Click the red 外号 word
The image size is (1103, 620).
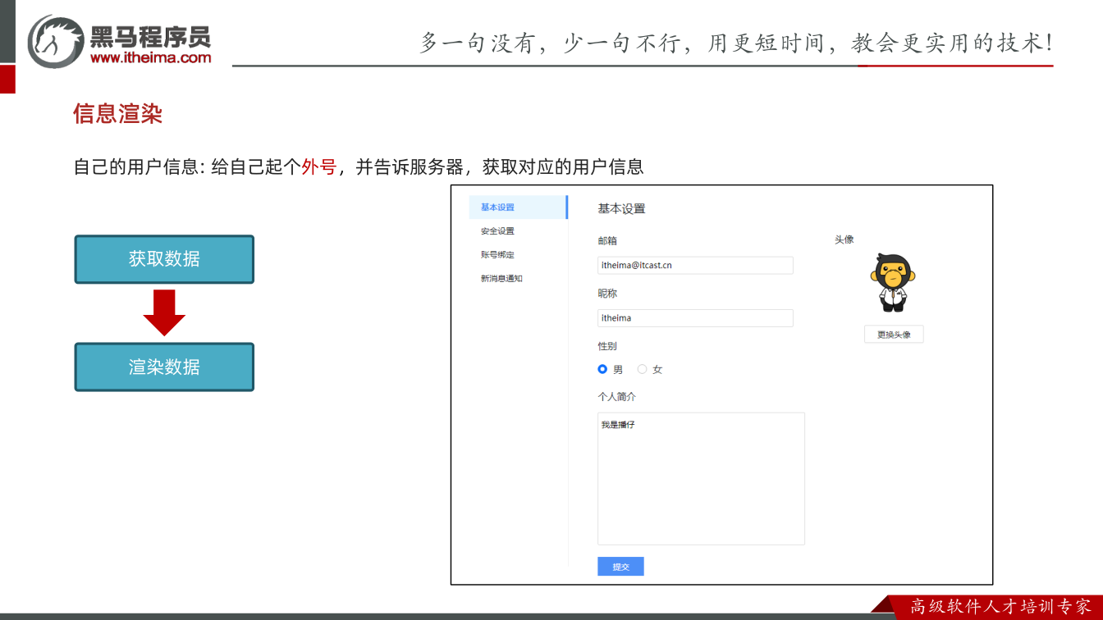(x=319, y=167)
